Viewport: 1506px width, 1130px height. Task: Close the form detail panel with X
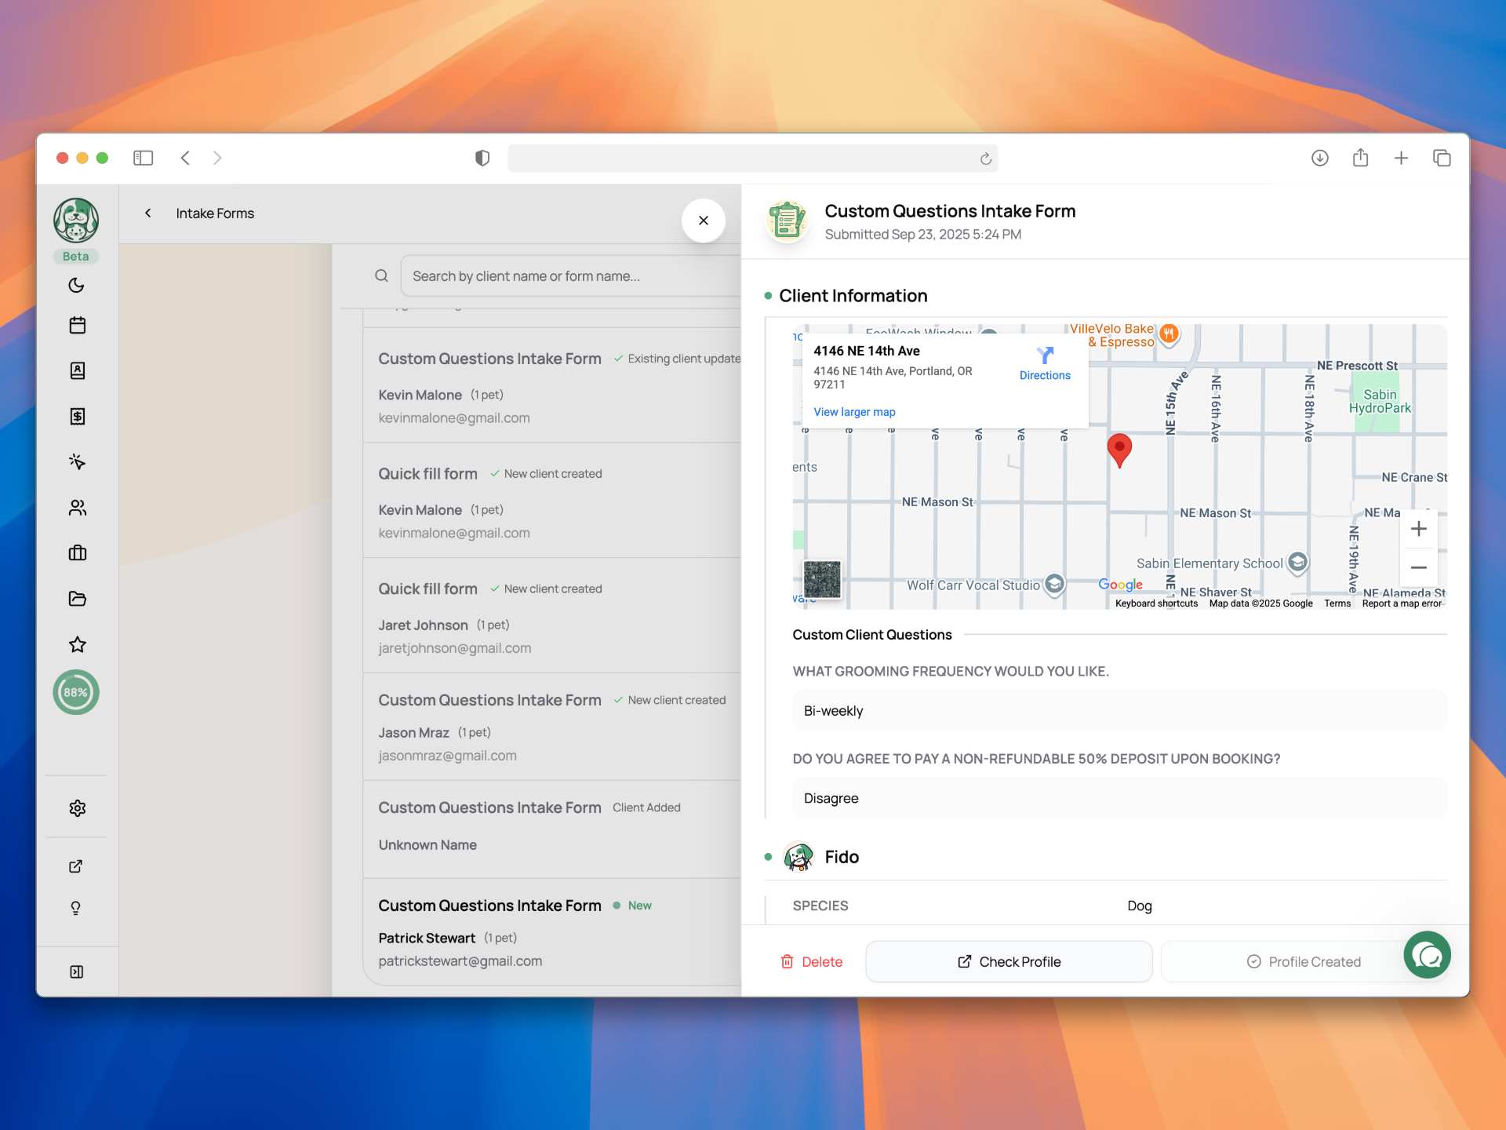coord(704,221)
